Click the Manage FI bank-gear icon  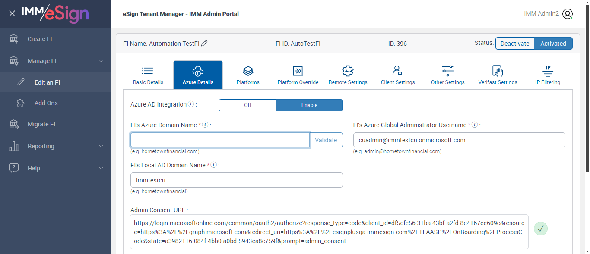14,61
